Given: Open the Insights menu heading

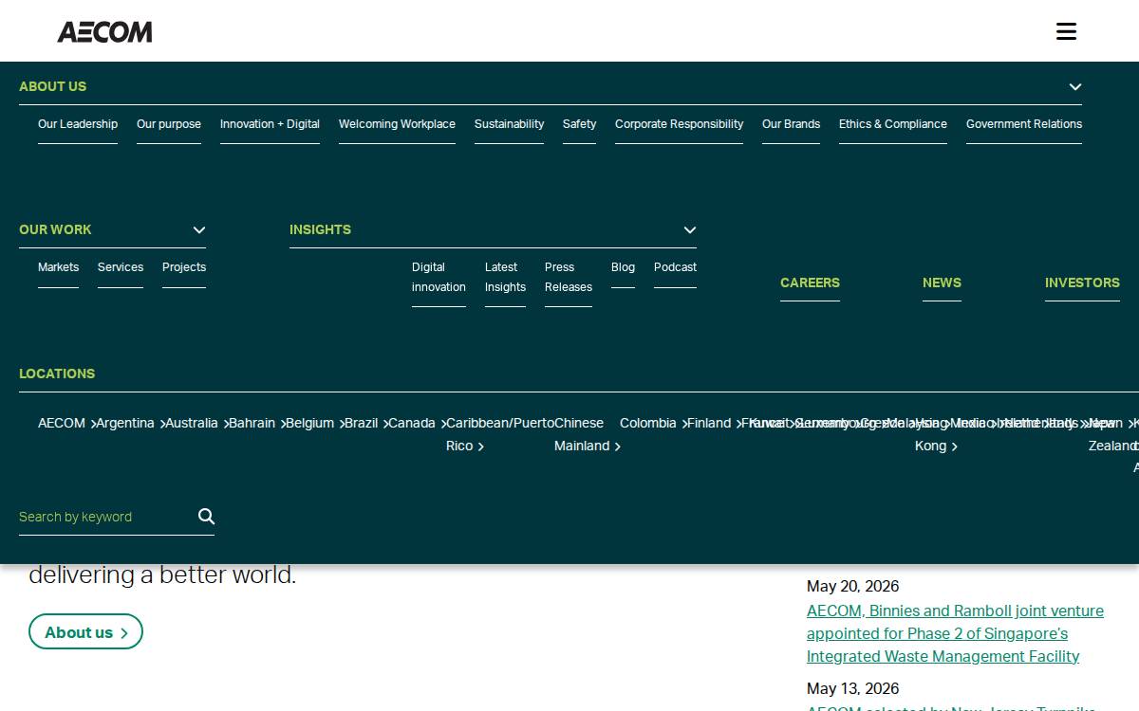Looking at the screenshot, I should tap(320, 229).
